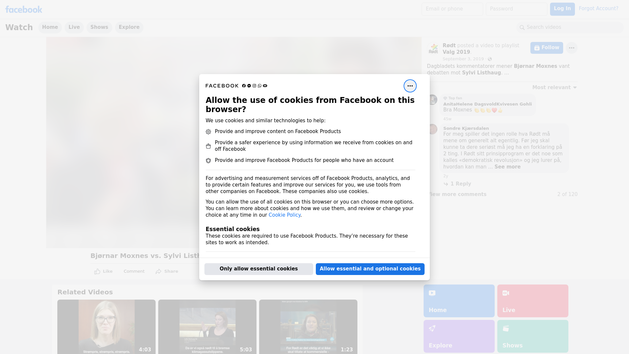The width and height of the screenshot is (629, 354).
Task: Open the cookie dialog three-dots options menu
Action: 410,86
